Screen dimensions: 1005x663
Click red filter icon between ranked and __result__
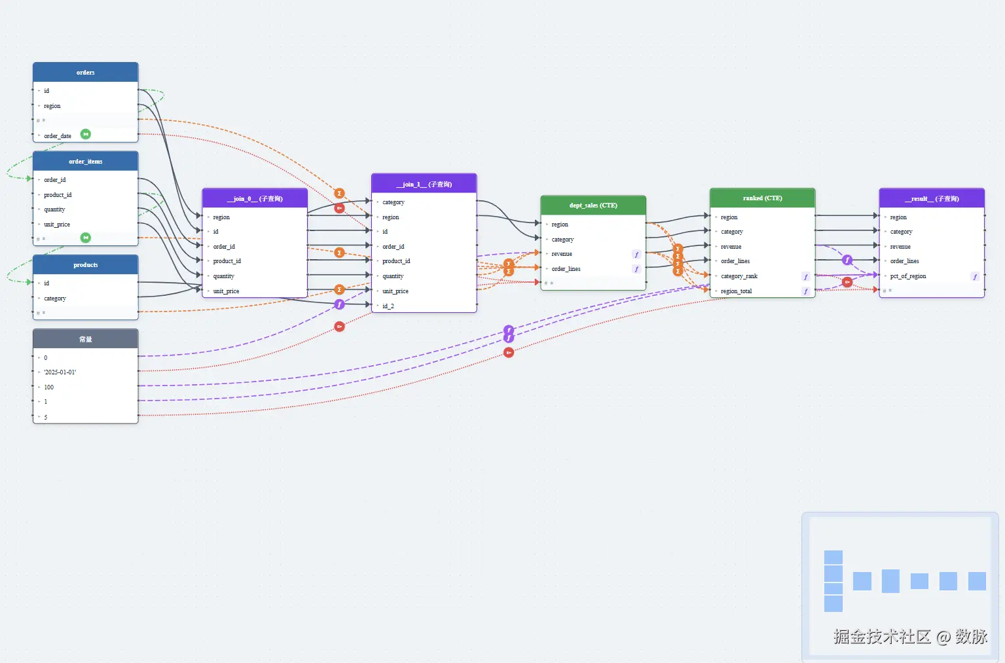coord(847,282)
